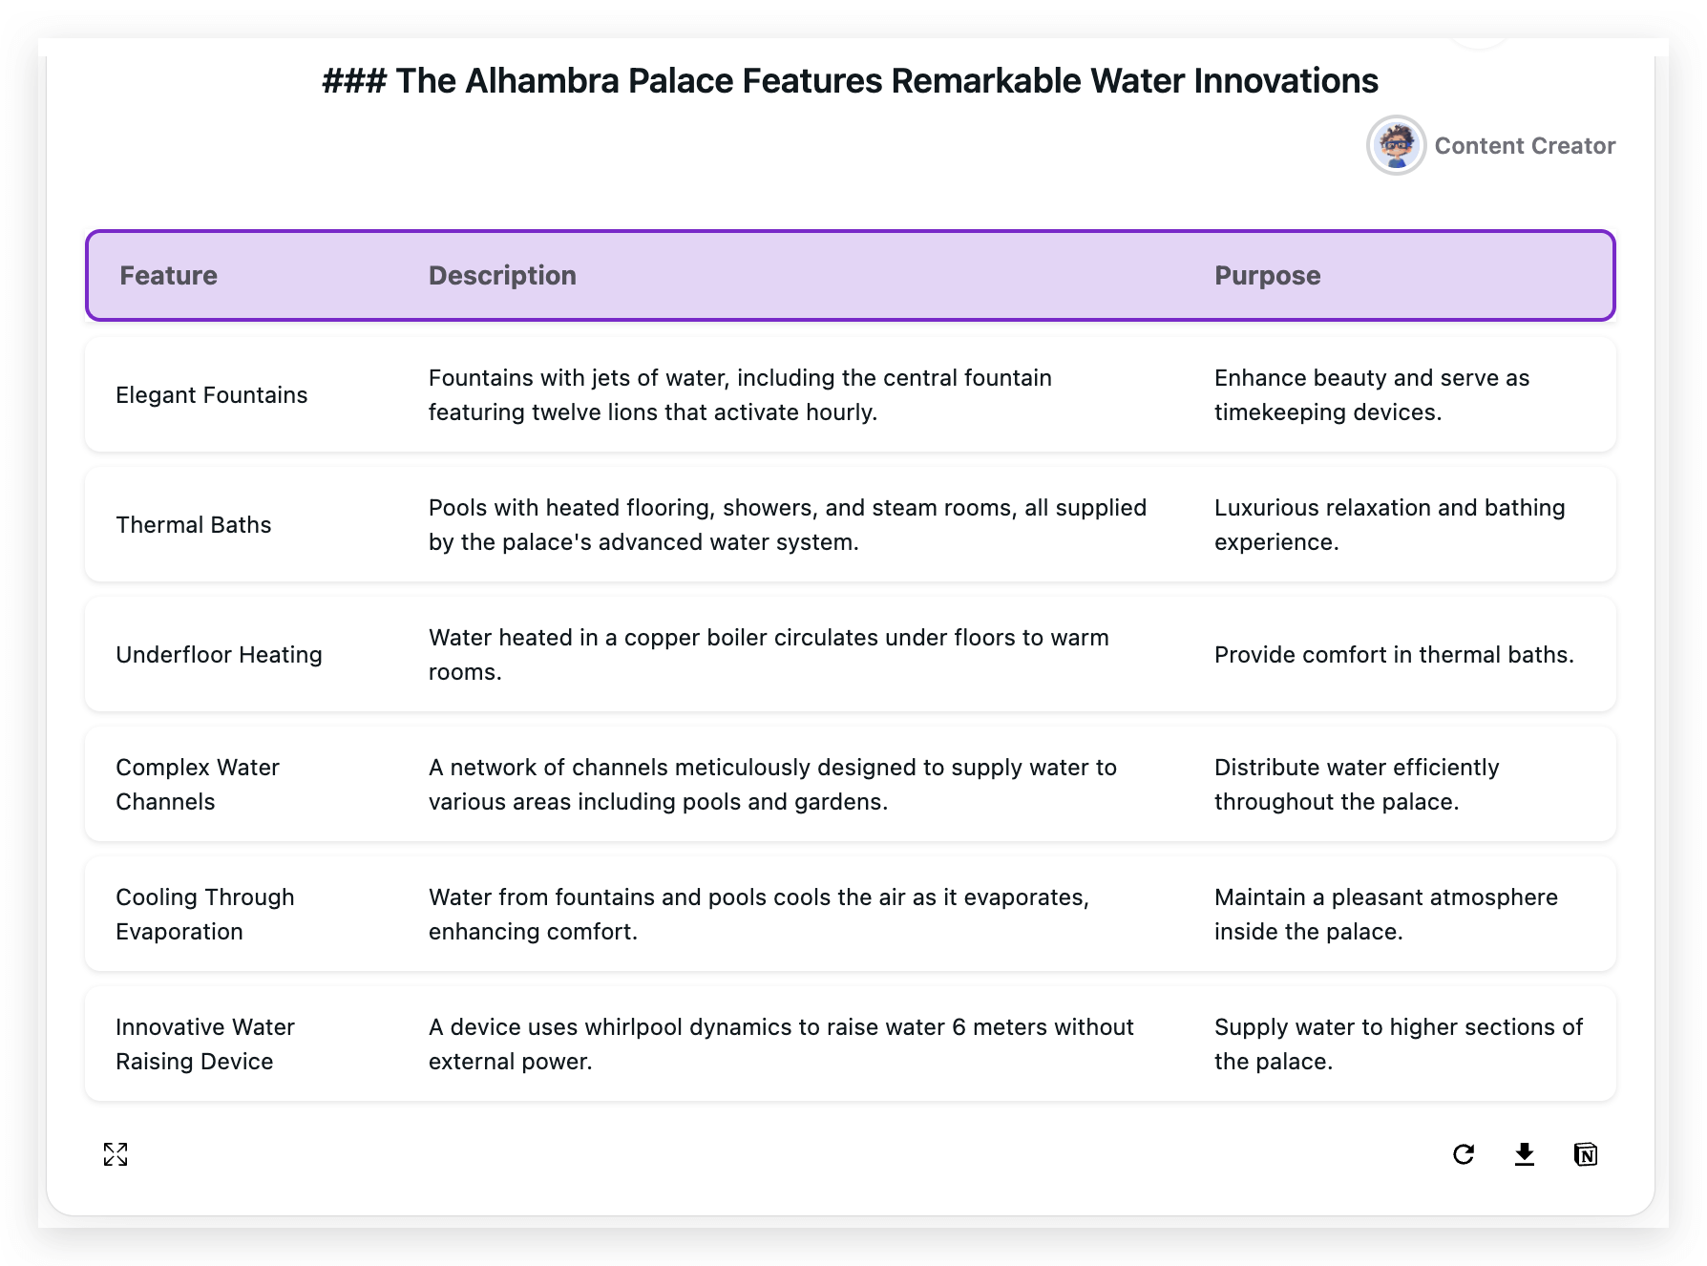Download the table with the download icon
Screen dimensions: 1707x1266
point(1525,1153)
